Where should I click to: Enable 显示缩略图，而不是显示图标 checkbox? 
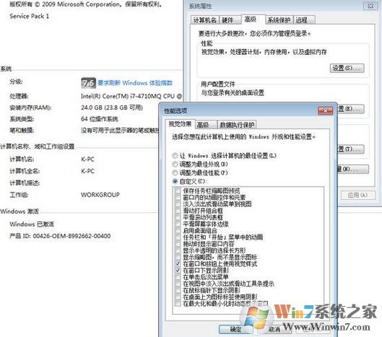coord(178,257)
